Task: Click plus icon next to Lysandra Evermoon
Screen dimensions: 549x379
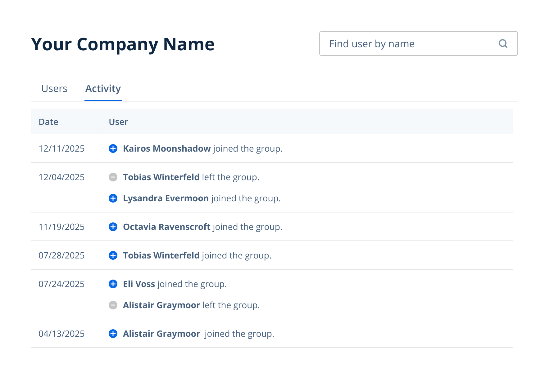Action: 113,198
